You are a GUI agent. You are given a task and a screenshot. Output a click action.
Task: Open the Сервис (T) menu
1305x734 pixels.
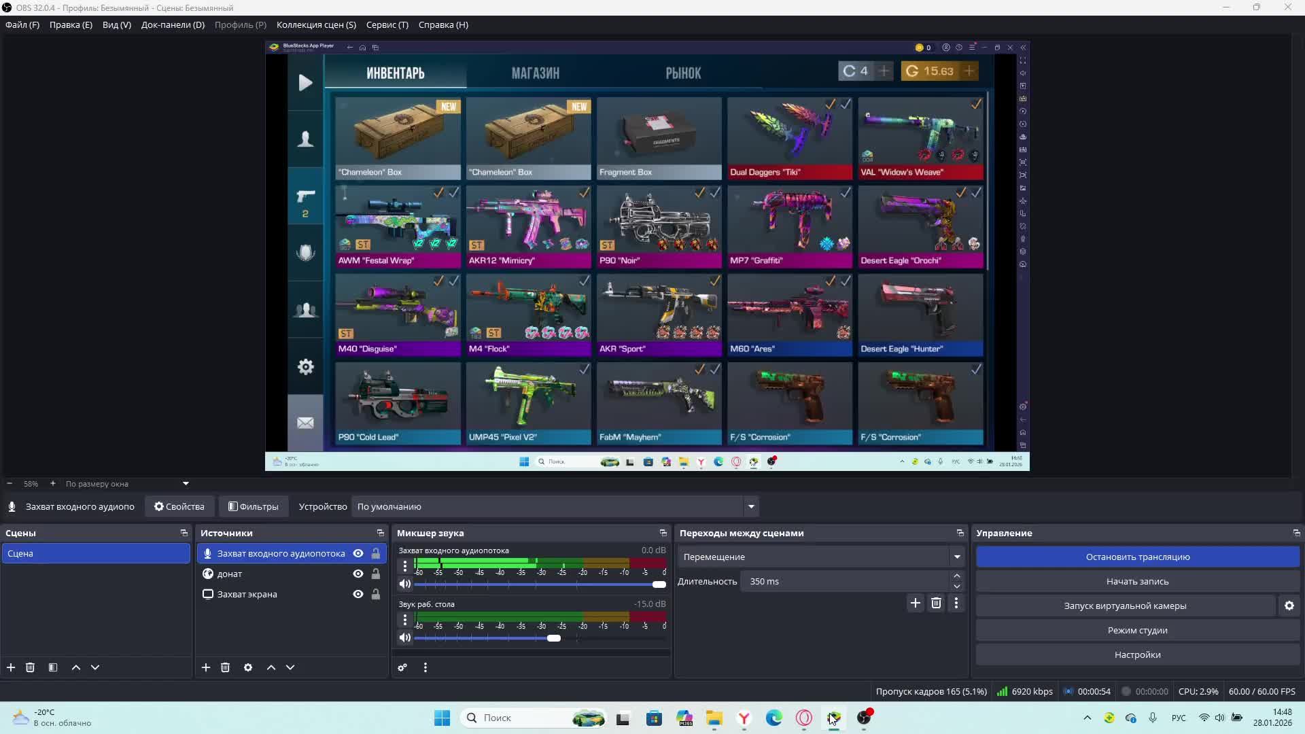point(387,24)
